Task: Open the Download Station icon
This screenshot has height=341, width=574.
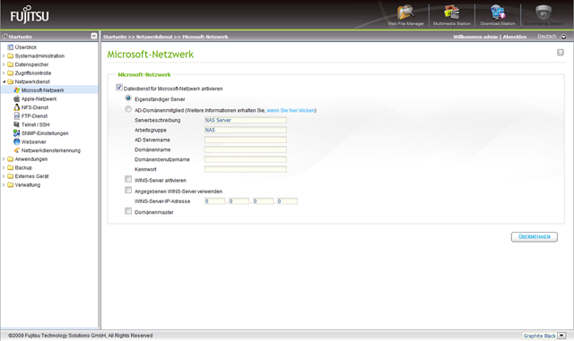Action: (498, 12)
